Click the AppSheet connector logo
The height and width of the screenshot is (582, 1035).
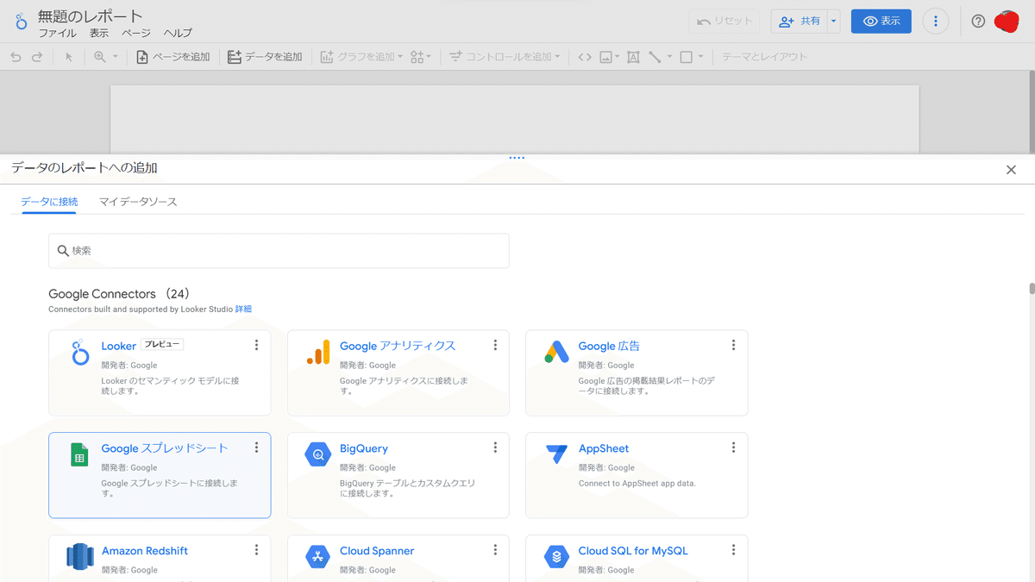[x=556, y=454]
